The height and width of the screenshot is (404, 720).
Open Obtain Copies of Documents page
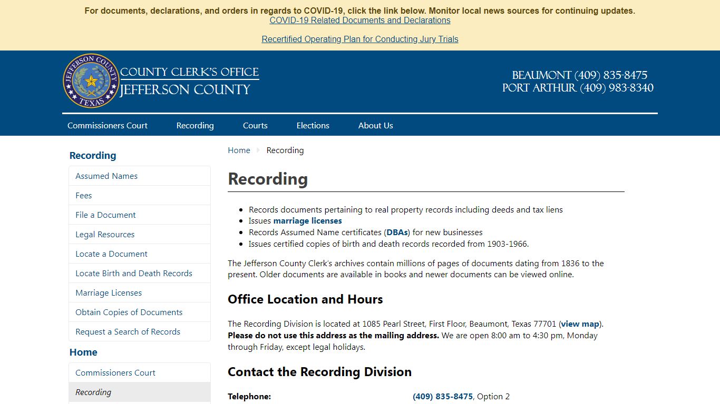tap(129, 312)
